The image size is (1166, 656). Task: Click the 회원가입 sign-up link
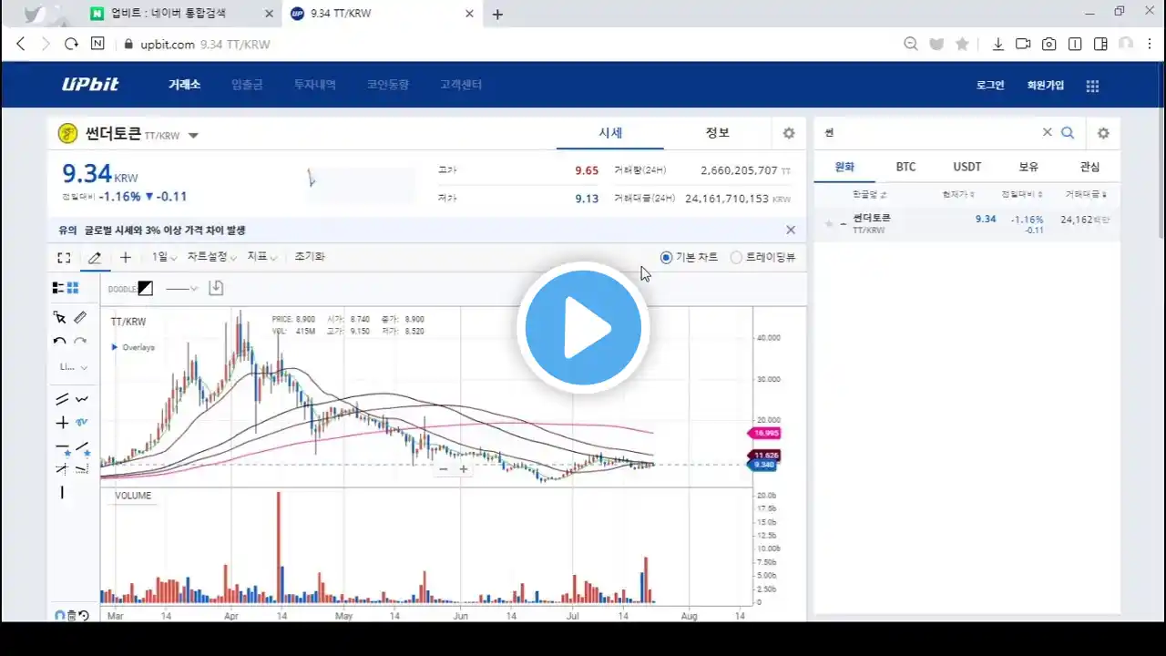click(1046, 86)
